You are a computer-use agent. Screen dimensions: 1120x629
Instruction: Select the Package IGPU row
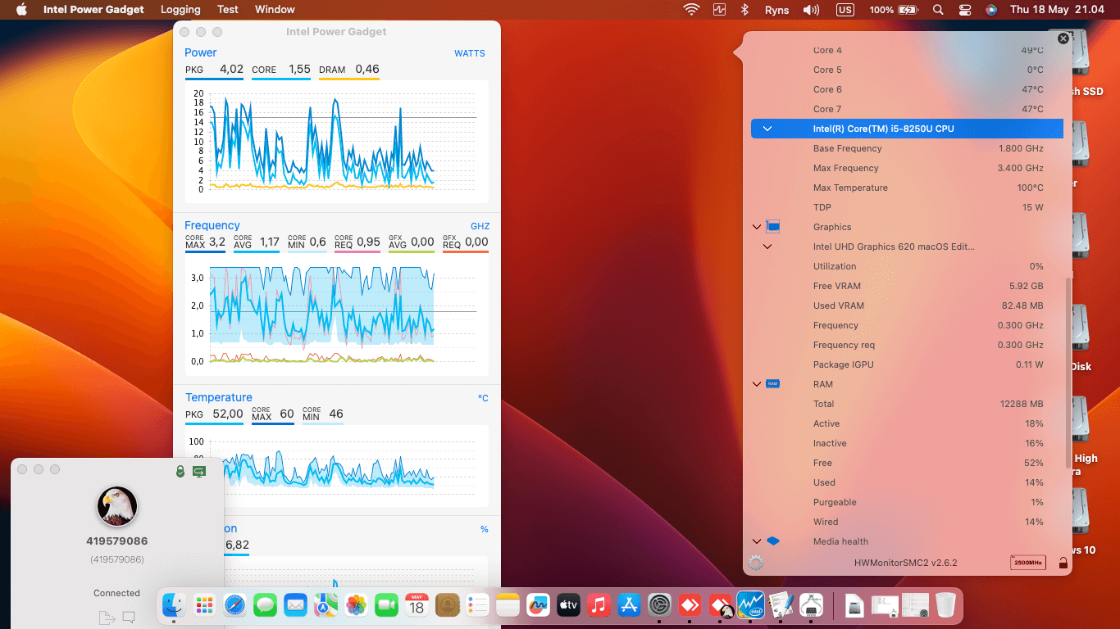pos(907,364)
